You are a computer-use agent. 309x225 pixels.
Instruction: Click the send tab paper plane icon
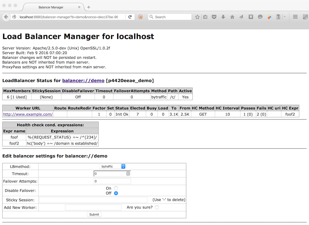[241, 17]
